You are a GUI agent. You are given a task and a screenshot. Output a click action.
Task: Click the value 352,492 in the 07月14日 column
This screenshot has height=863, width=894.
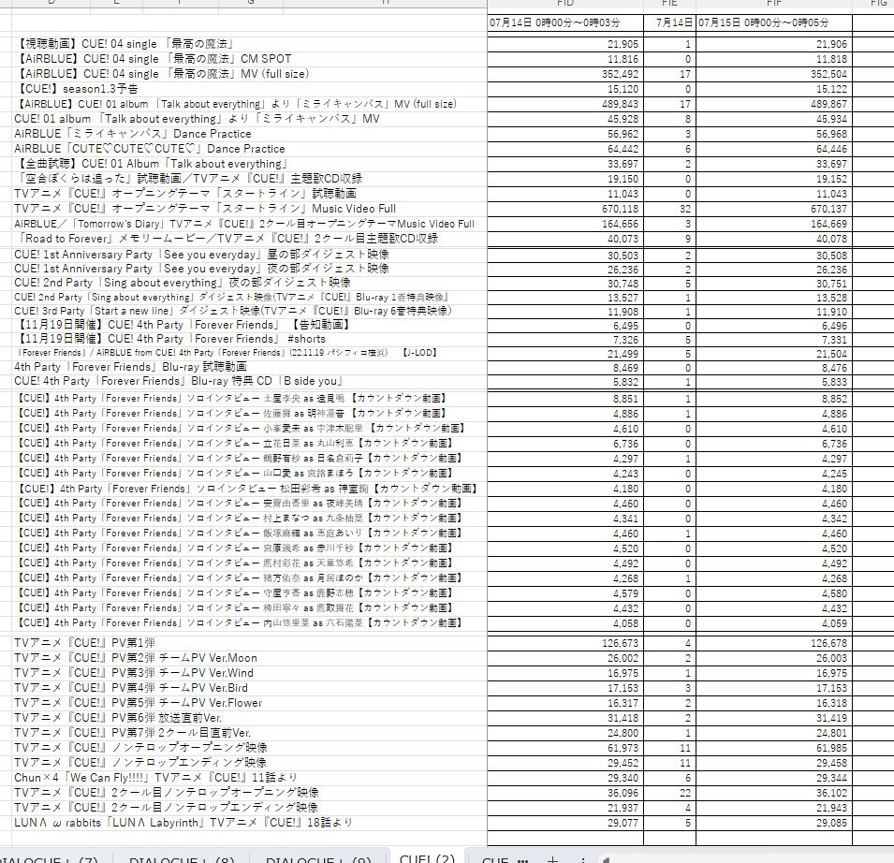coord(565,74)
